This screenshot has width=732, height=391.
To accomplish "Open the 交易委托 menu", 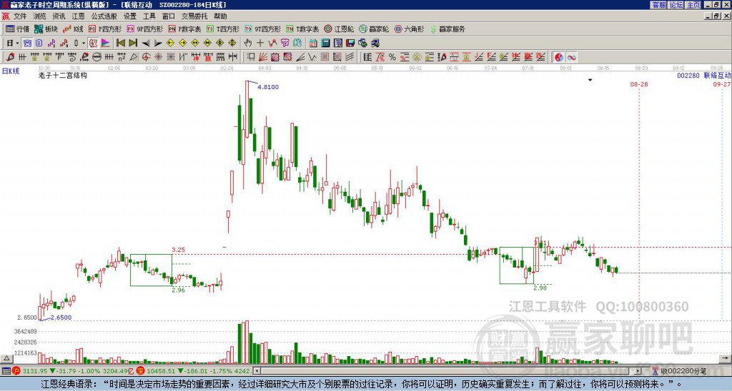I will tap(194, 16).
